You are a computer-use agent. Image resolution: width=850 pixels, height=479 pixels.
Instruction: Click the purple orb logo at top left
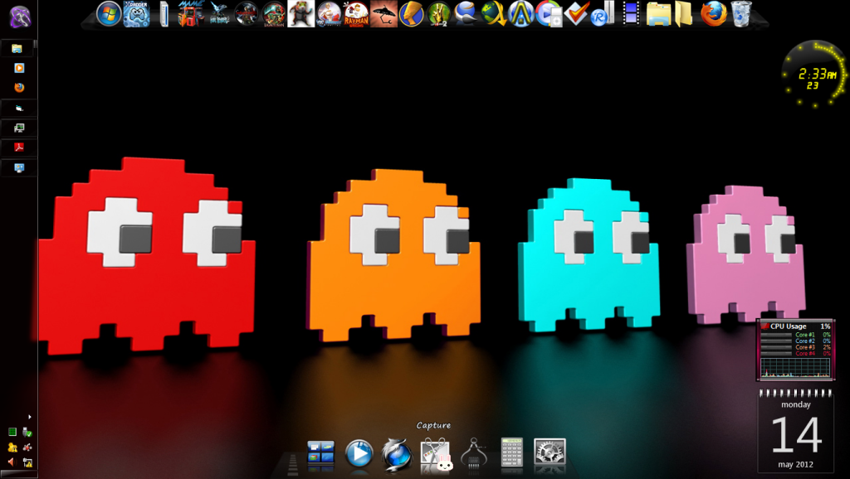tap(20, 17)
